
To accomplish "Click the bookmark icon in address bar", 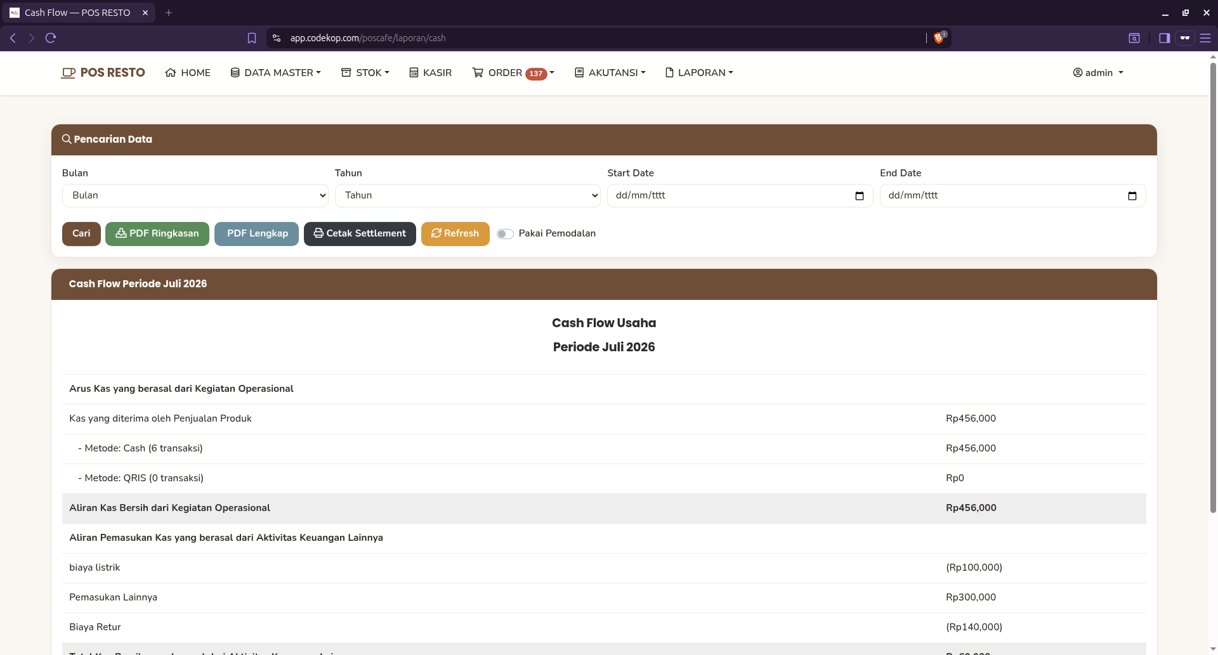I will [252, 38].
